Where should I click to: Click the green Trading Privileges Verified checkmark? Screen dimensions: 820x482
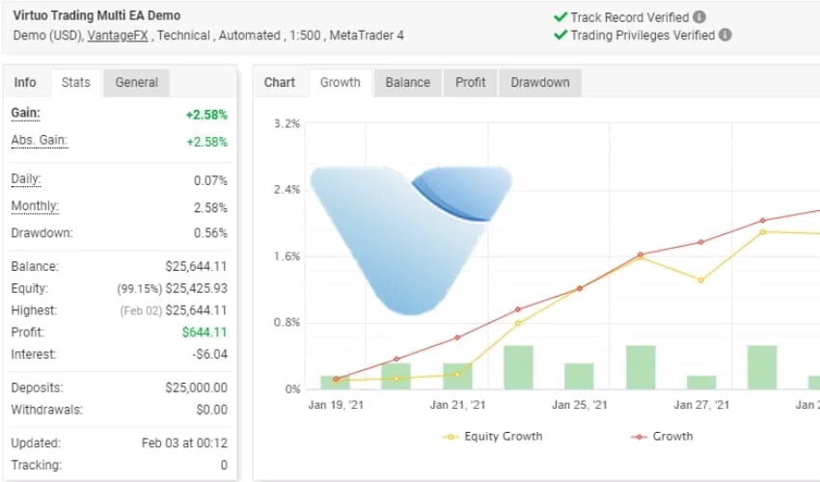pyautogui.click(x=560, y=35)
